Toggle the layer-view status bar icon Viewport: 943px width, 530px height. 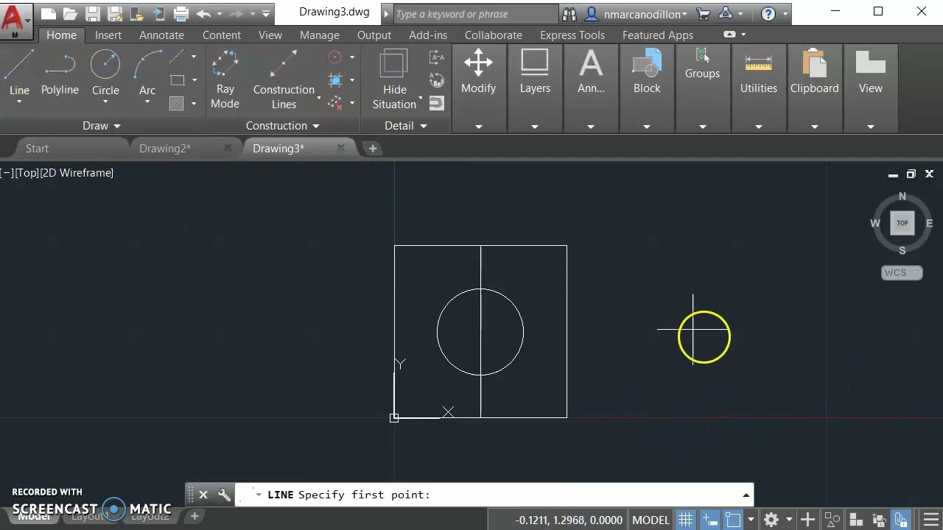855,520
